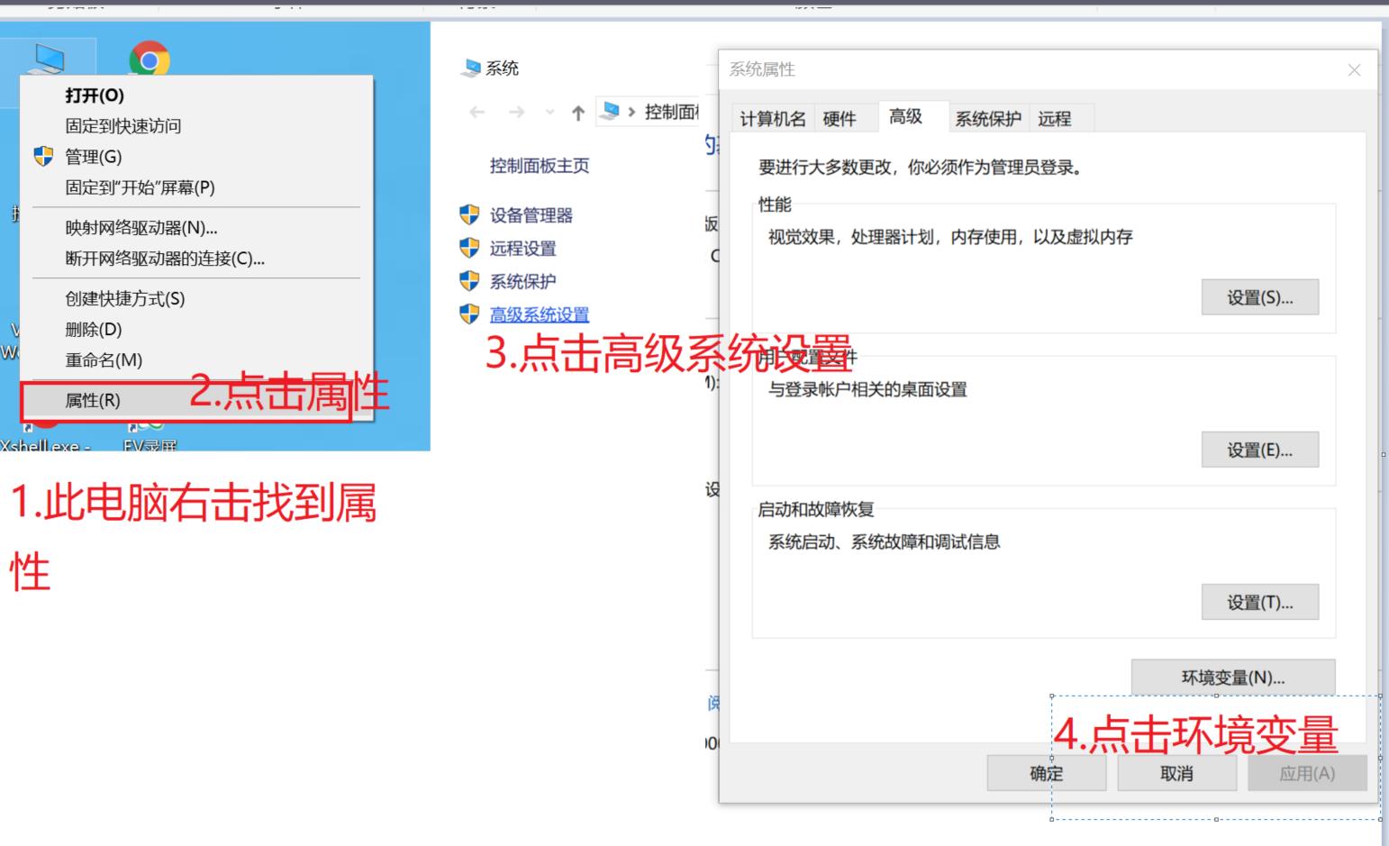Click the System window title icon
1389x846 pixels.
coord(471,68)
